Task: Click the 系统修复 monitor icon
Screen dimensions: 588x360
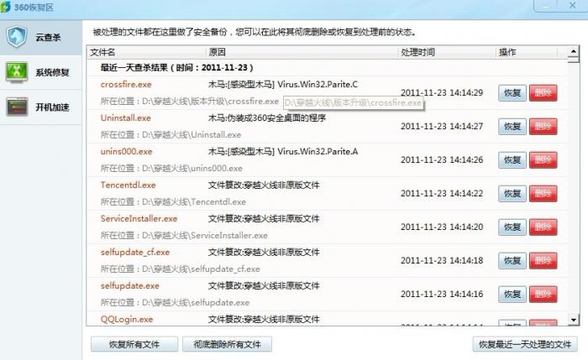Action: coord(17,72)
